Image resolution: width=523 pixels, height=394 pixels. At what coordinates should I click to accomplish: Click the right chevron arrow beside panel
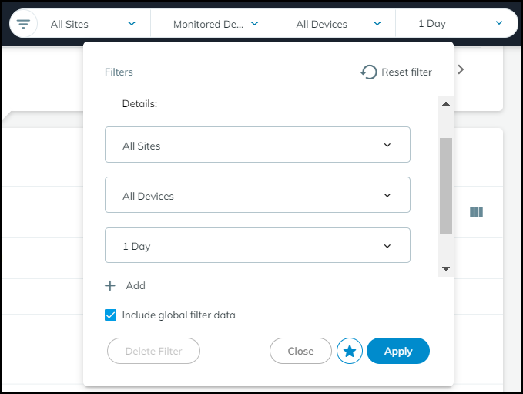tap(461, 69)
